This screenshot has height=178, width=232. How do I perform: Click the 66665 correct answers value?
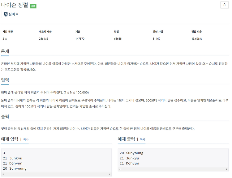118,39
